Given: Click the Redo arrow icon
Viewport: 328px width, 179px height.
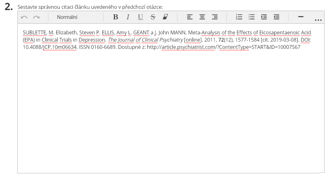Looking at the screenshot, I should pyautogui.click(x=36, y=17).
